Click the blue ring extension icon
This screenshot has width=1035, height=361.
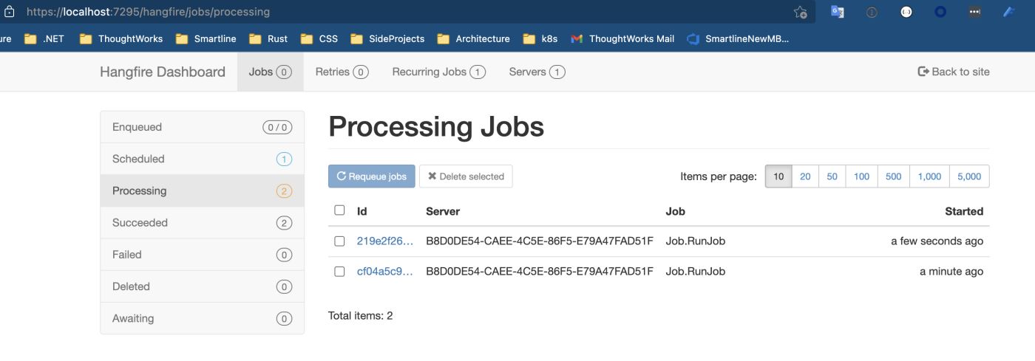coord(940,12)
